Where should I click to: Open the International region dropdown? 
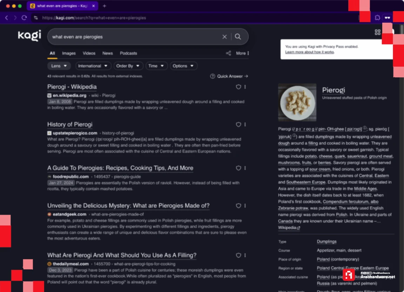[93, 66]
